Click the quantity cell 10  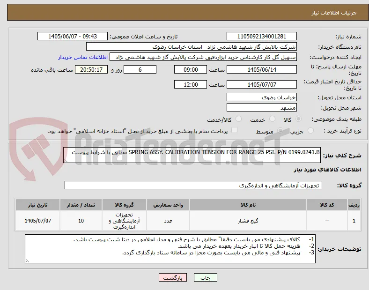81,221
